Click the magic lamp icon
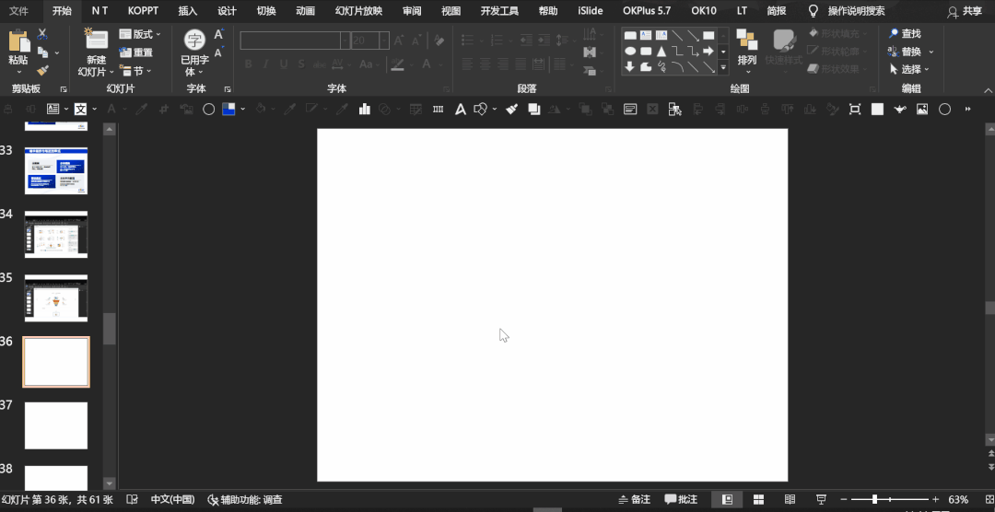The height and width of the screenshot is (512, 995). [x=900, y=110]
